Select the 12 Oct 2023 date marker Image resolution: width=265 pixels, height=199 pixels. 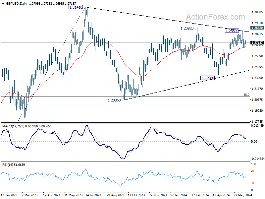(x=136, y=195)
